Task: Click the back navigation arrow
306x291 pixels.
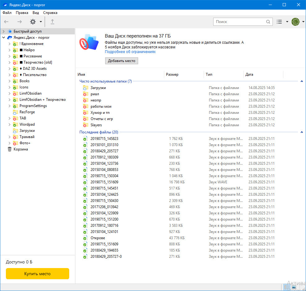Action: [x=6, y=22]
